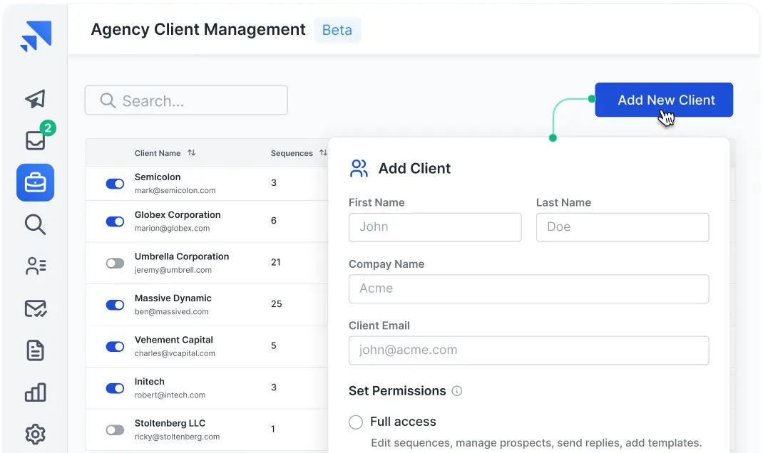Click the Beta badge next to the title

[337, 30]
